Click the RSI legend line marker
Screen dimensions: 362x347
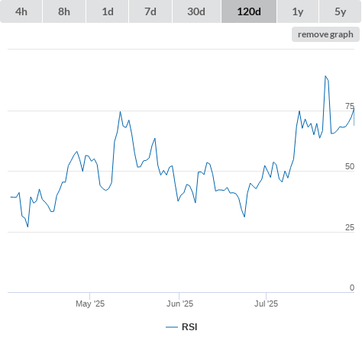pyautogui.click(x=172, y=327)
